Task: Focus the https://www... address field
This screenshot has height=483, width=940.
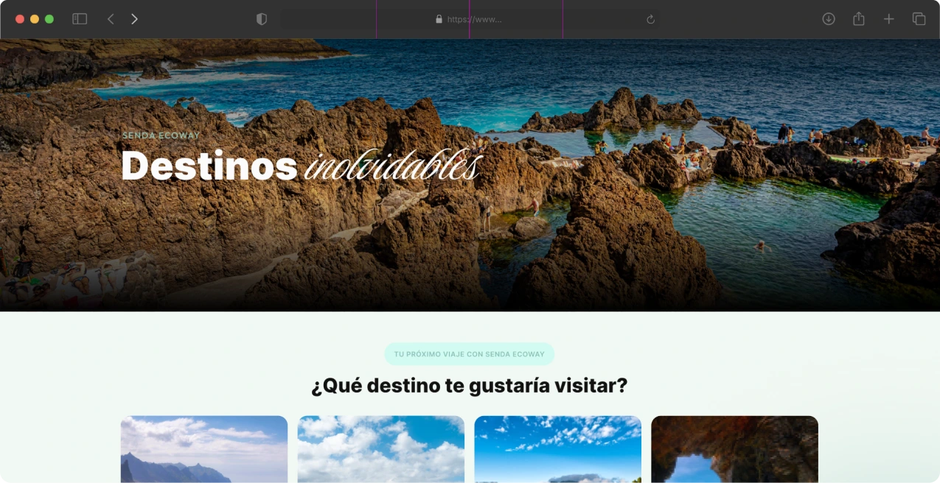Action: [470, 19]
